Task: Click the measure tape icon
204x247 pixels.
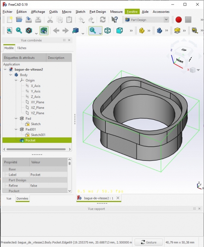Action: 195,31
